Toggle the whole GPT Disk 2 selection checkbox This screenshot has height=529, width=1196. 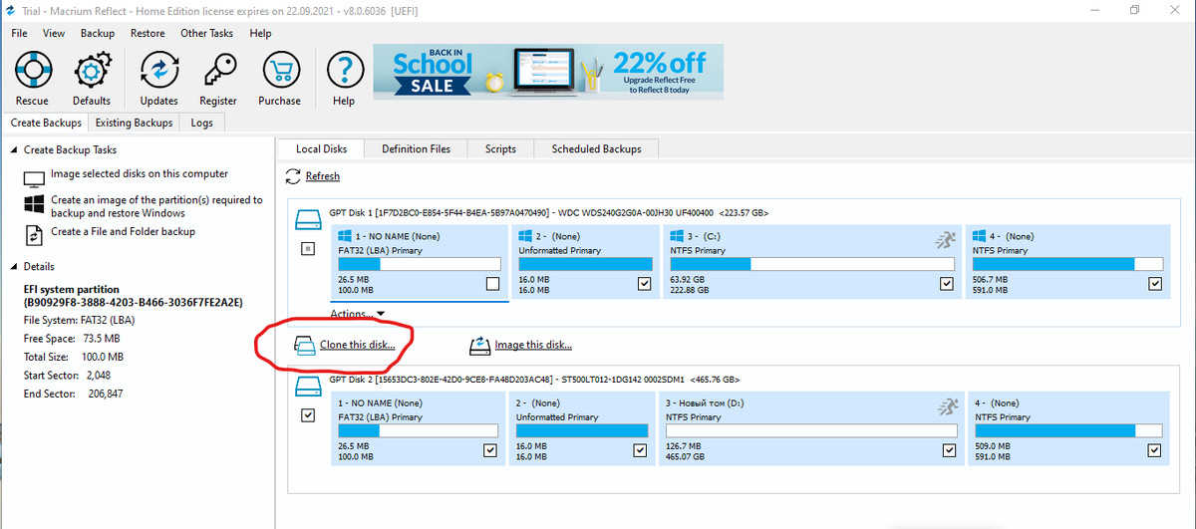tap(308, 414)
